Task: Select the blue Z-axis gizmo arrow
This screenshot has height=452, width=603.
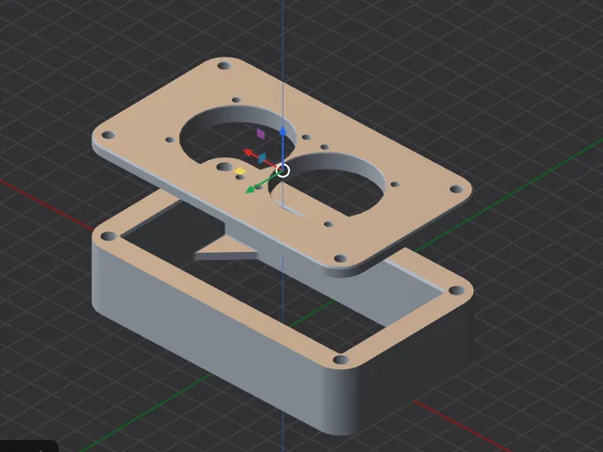Action: 283,131
